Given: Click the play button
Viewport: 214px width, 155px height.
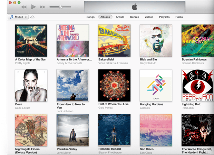Looking at the screenshot, I should point(33,7).
